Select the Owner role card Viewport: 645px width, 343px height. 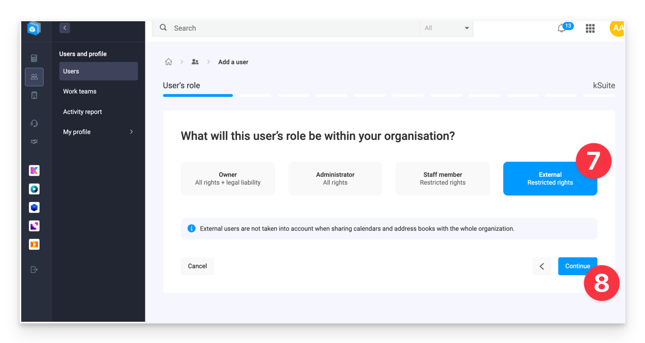(x=227, y=178)
